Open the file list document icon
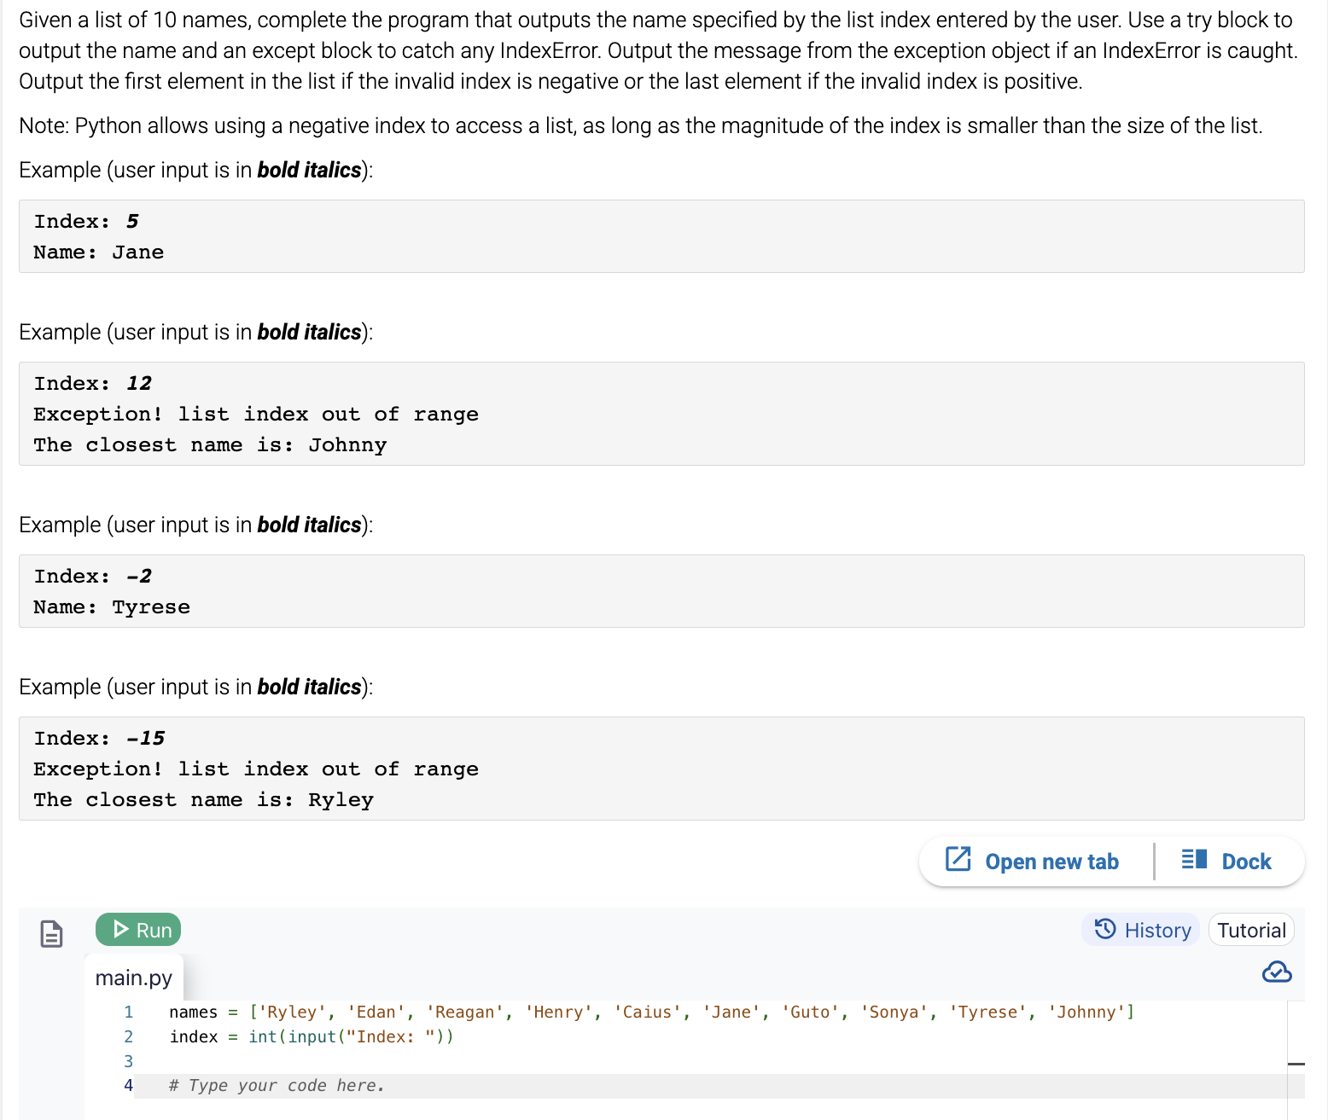 [x=51, y=933]
